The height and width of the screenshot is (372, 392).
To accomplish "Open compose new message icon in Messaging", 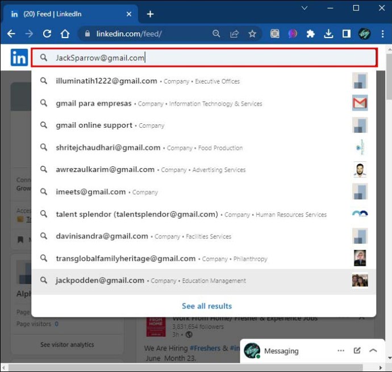I will coord(357,350).
